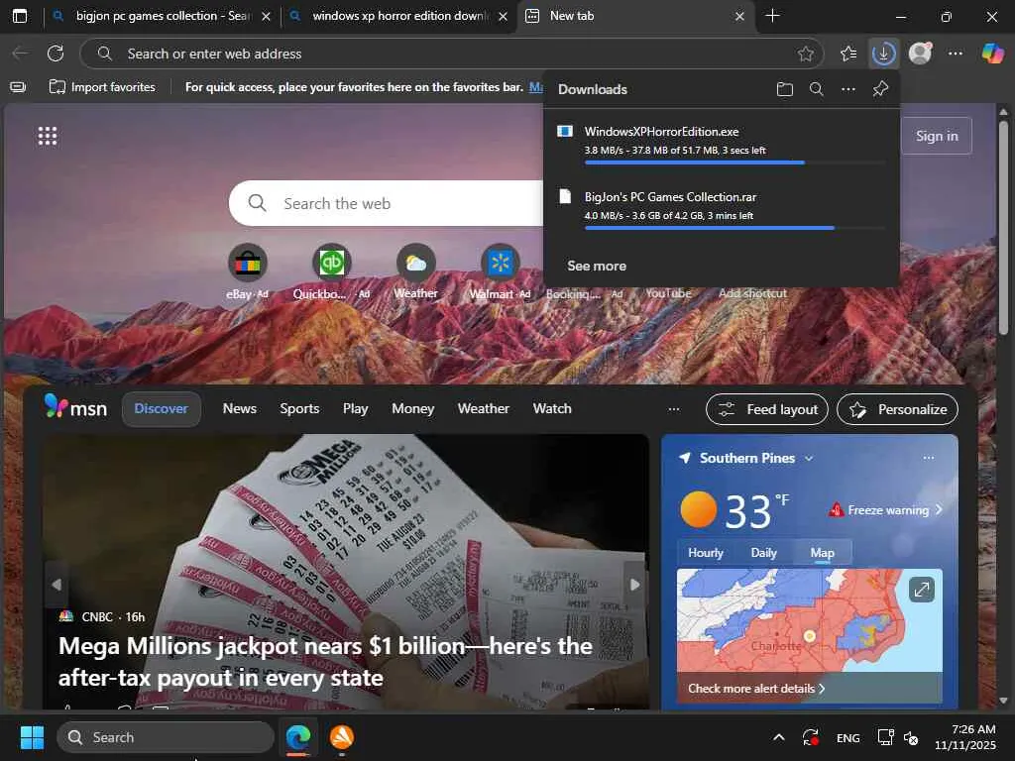Open a new tab with plus button
Screen dimensions: 1015x761
772,16
